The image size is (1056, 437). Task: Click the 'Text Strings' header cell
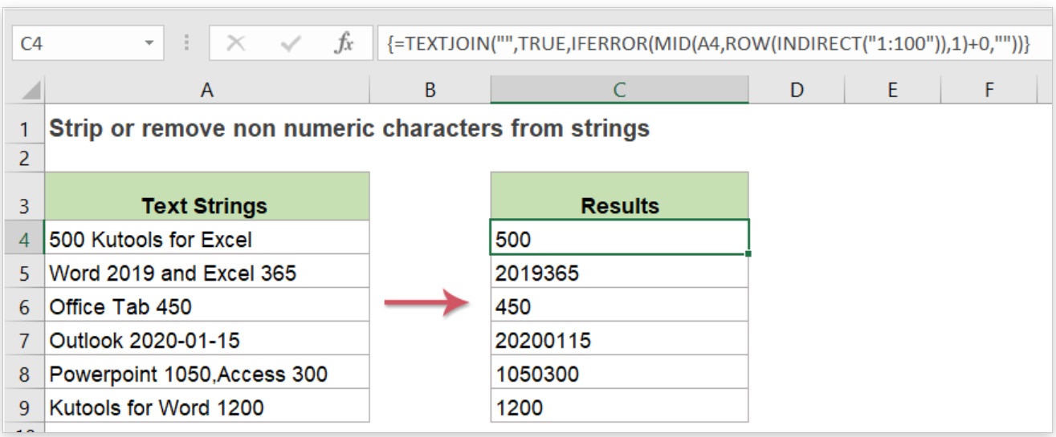point(207,196)
